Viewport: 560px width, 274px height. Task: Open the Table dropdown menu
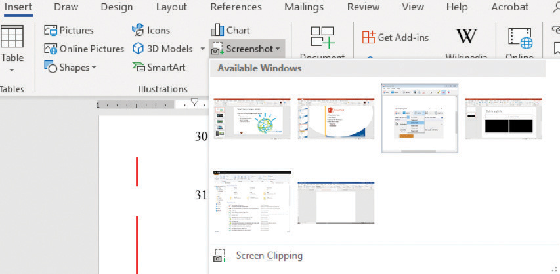click(12, 69)
